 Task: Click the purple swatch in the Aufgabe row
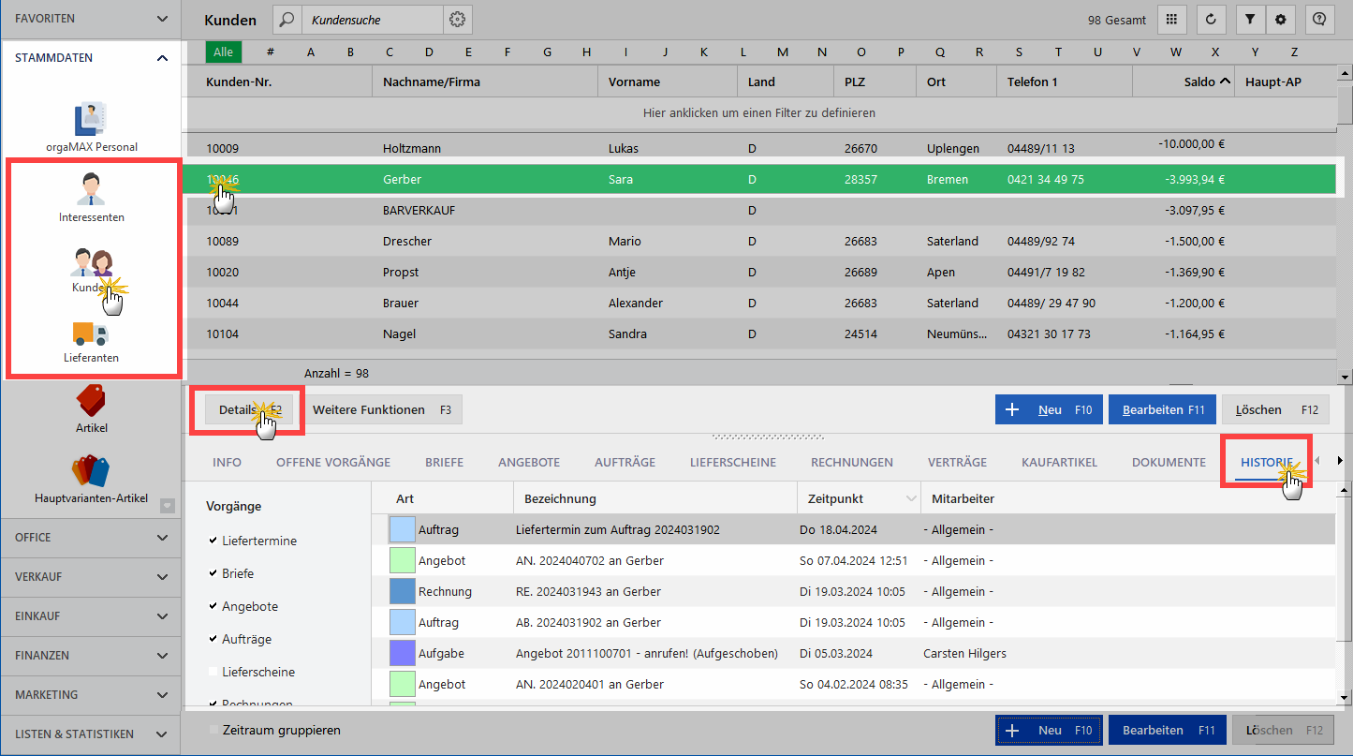(403, 653)
